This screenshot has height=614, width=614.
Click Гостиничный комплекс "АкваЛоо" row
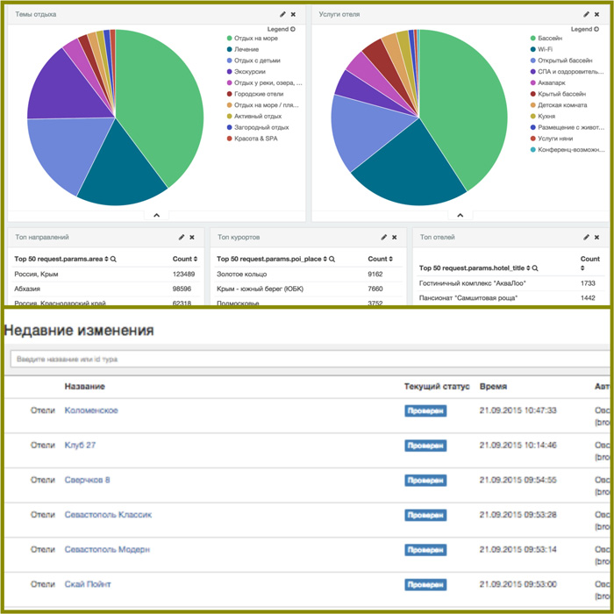click(x=510, y=283)
